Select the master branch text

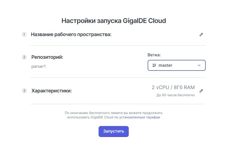(x=165, y=65)
